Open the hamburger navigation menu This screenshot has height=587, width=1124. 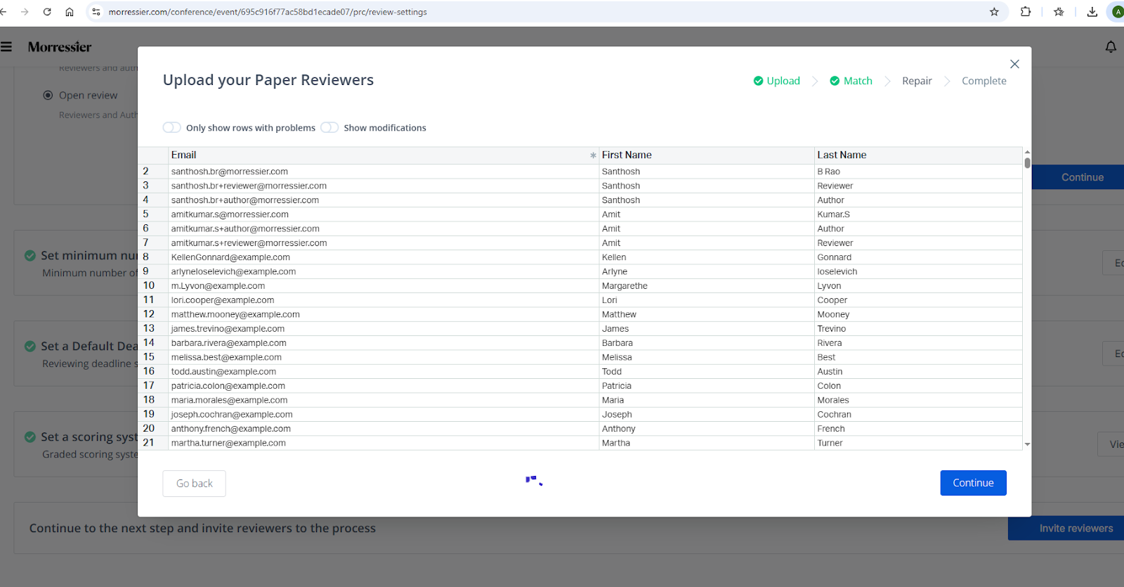6,47
